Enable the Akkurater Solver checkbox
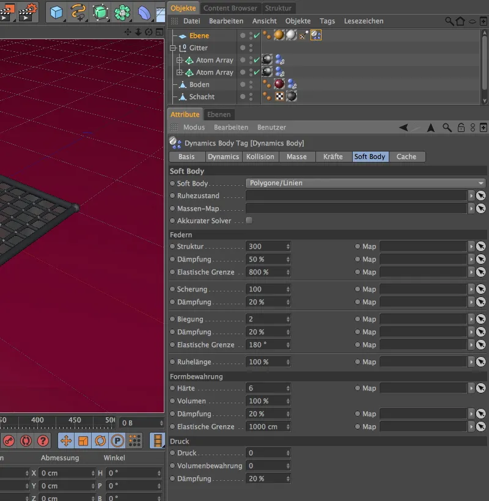Viewport: 489px width, 501px height. point(249,221)
